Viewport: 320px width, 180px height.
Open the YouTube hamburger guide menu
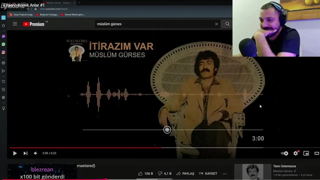click(15, 24)
